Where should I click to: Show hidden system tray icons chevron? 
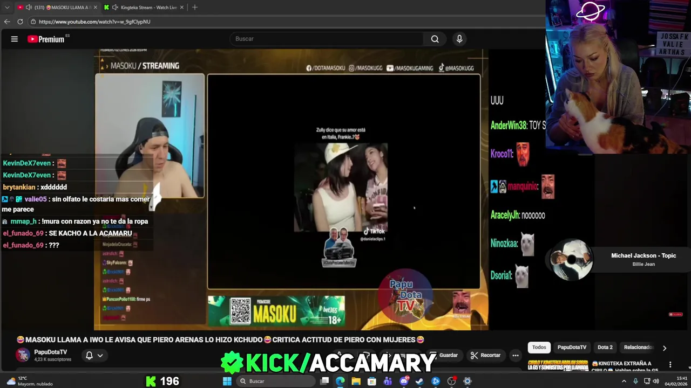(624, 381)
